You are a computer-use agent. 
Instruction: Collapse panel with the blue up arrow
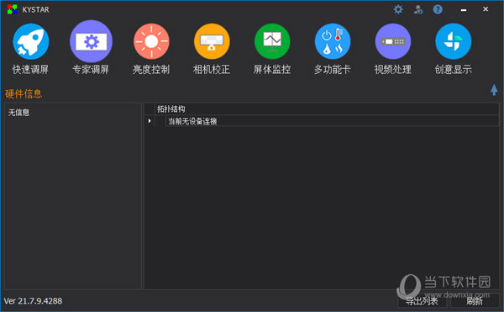point(494,90)
